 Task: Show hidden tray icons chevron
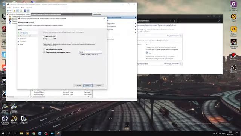pos(214,133)
